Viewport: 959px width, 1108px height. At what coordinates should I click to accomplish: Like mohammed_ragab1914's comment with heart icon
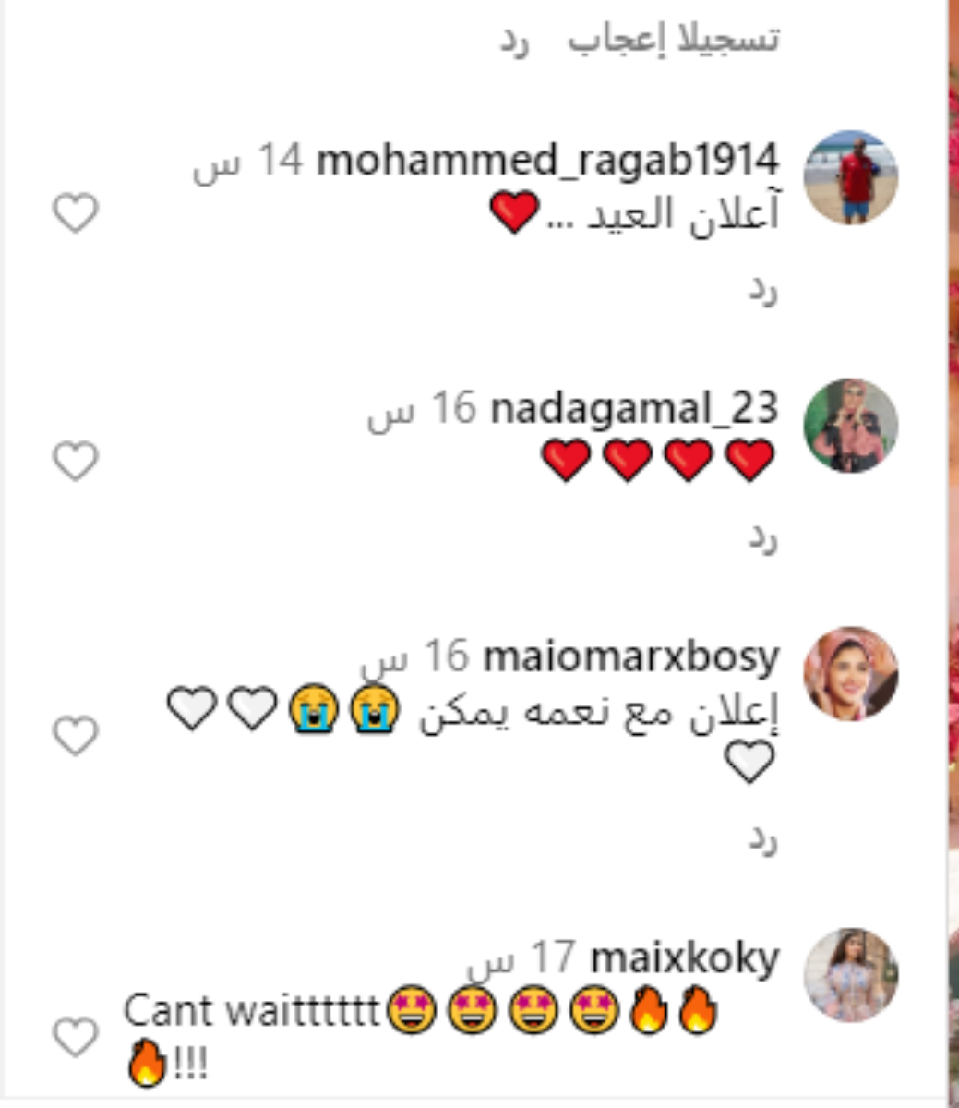(75, 214)
